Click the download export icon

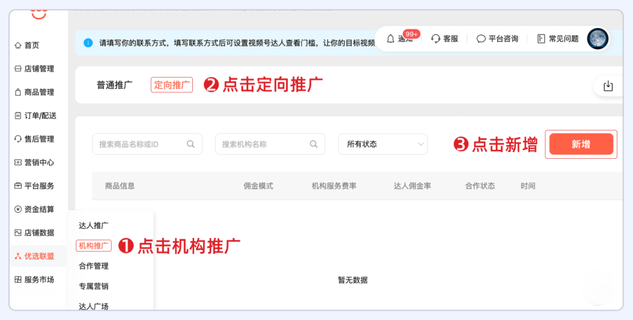tap(608, 86)
